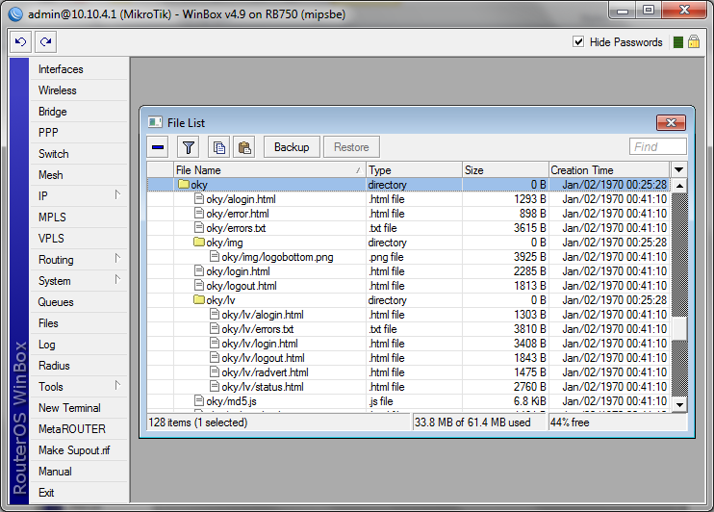Image resolution: width=714 pixels, height=512 pixels.
Task: Click the file icon beside oky/img/logobottom.png
Action: pyautogui.click(x=215, y=256)
